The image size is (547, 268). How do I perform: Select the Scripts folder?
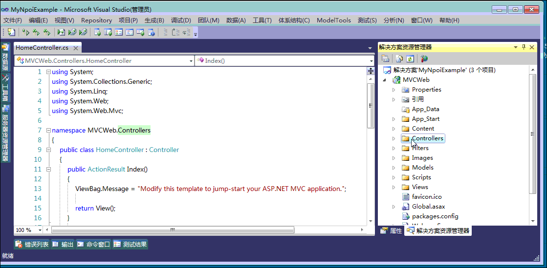pyautogui.click(x=416, y=177)
